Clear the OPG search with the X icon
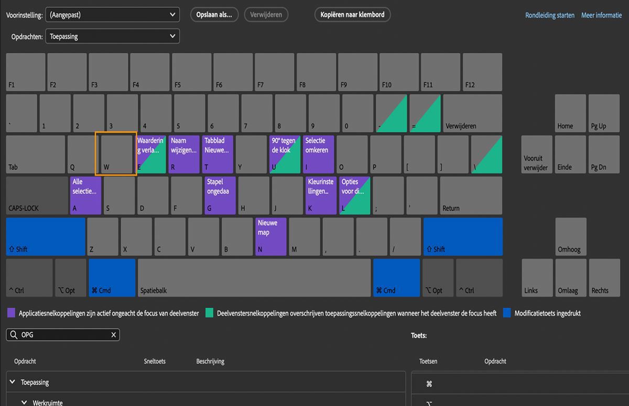Screen dimensions: 629x406 pyautogui.click(x=113, y=335)
